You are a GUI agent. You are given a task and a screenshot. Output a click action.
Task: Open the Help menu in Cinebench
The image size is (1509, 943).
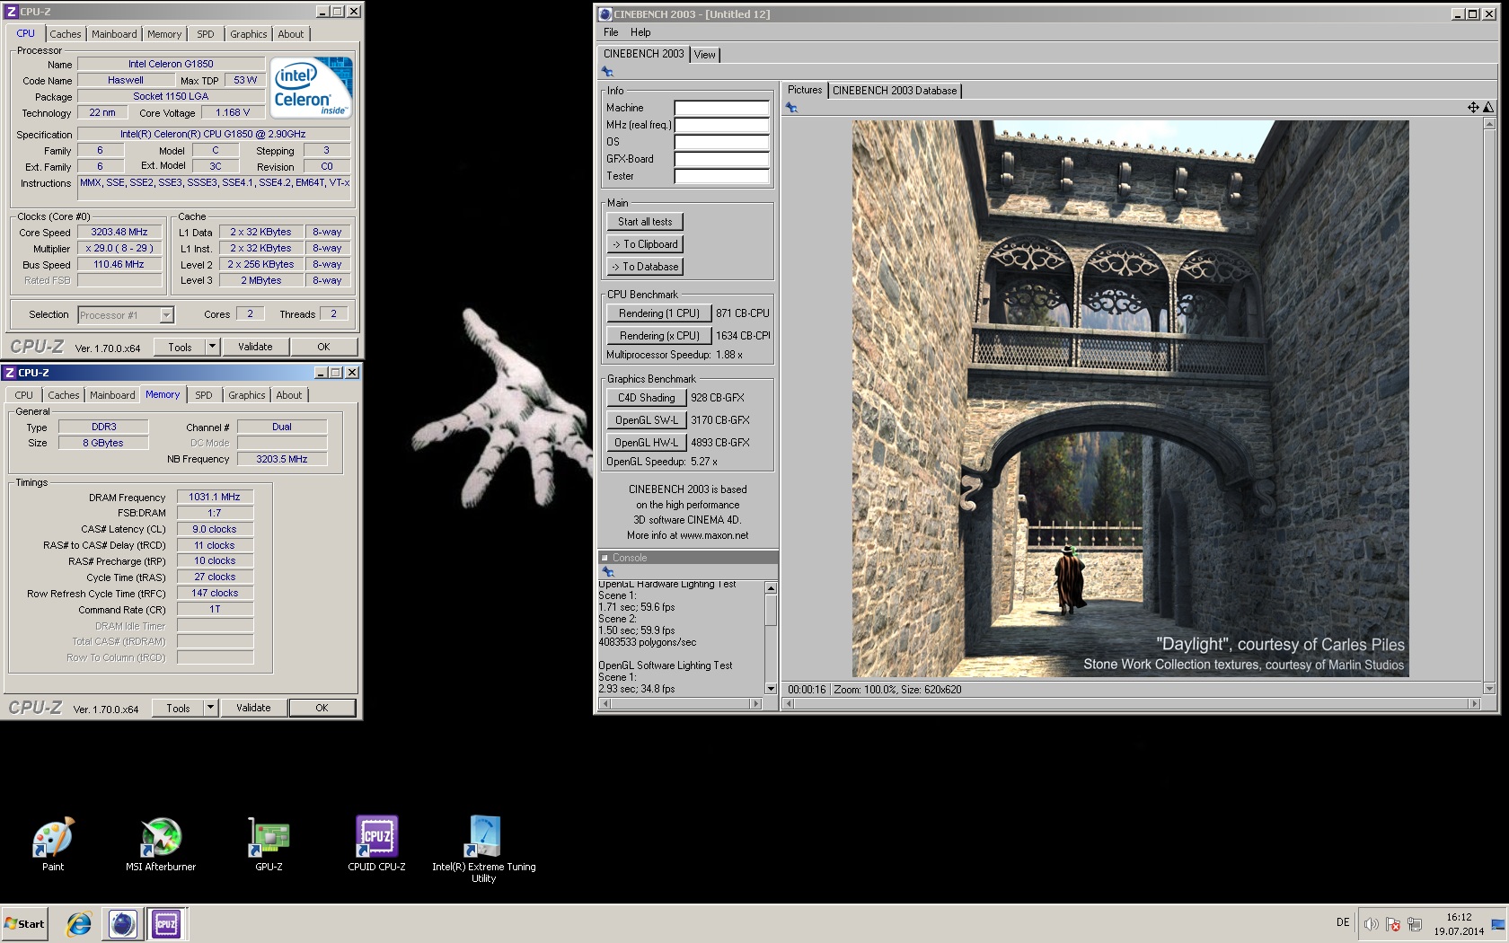point(640,32)
